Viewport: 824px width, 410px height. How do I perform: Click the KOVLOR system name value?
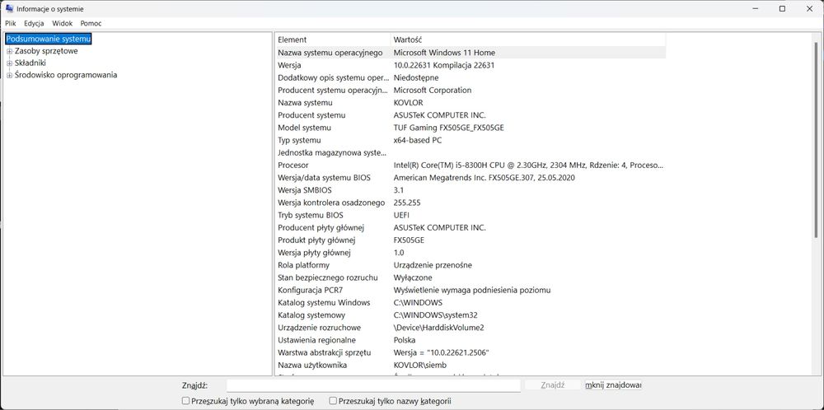click(409, 103)
